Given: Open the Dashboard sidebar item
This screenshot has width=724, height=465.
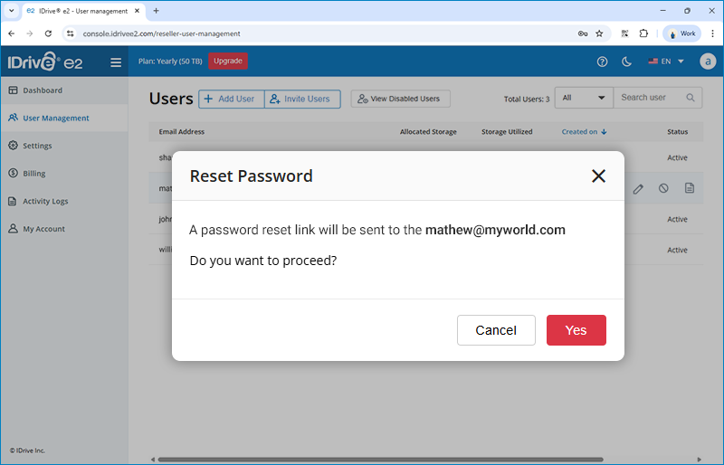Looking at the screenshot, I should point(43,90).
